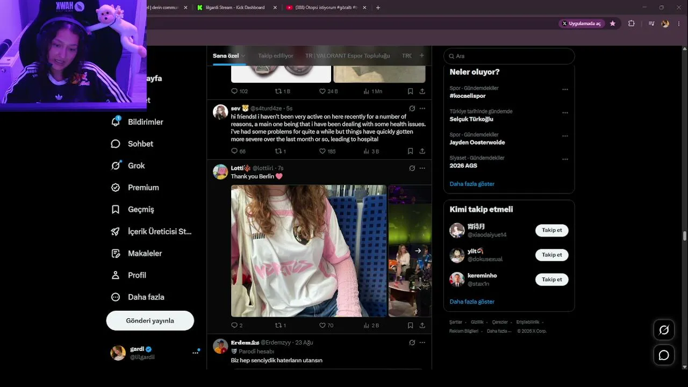
Task: Bookmark the tweet with 1 Mn views
Action: (x=410, y=91)
